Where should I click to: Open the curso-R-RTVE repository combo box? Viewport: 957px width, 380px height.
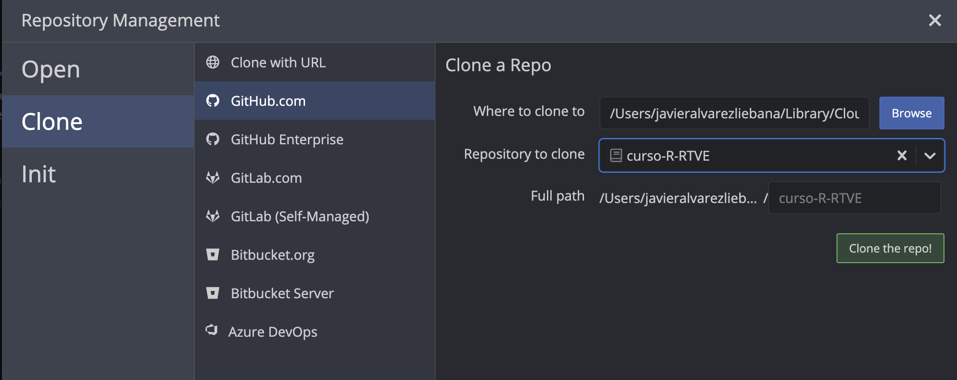(747, 155)
